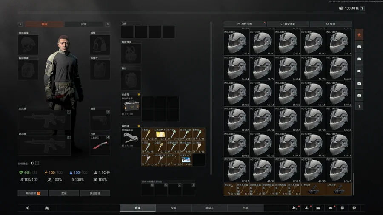The image size is (383, 215).
Task: Select the empty body armor slot
Action: point(100,70)
